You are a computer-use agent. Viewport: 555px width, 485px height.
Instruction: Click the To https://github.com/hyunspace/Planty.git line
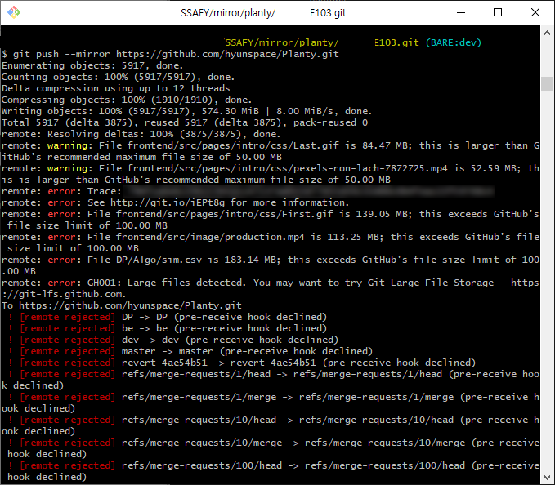click(x=122, y=305)
